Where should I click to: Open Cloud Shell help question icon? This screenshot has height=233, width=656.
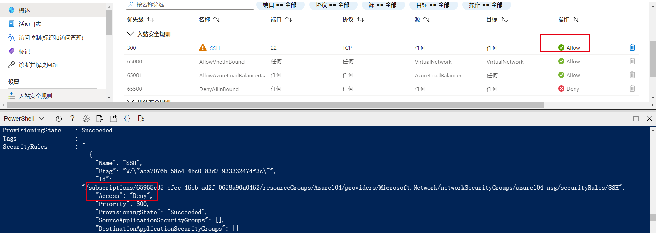click(72, 118)
